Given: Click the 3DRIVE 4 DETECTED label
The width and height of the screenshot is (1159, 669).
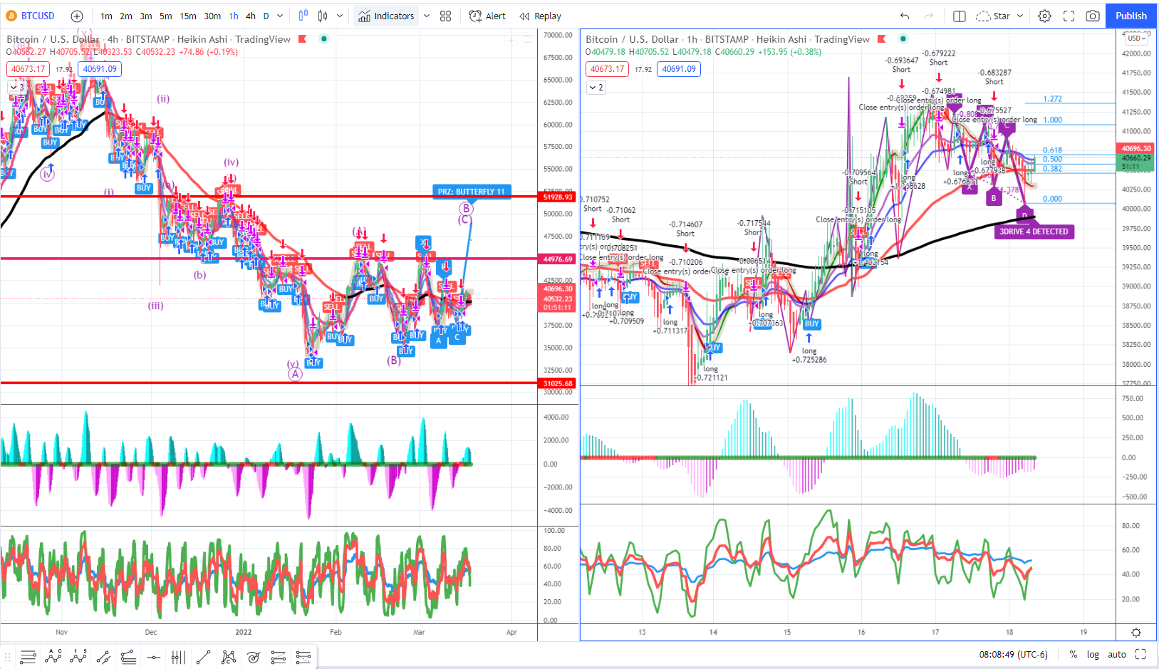Looking at the screenshot, I should tap(1034, 232).
